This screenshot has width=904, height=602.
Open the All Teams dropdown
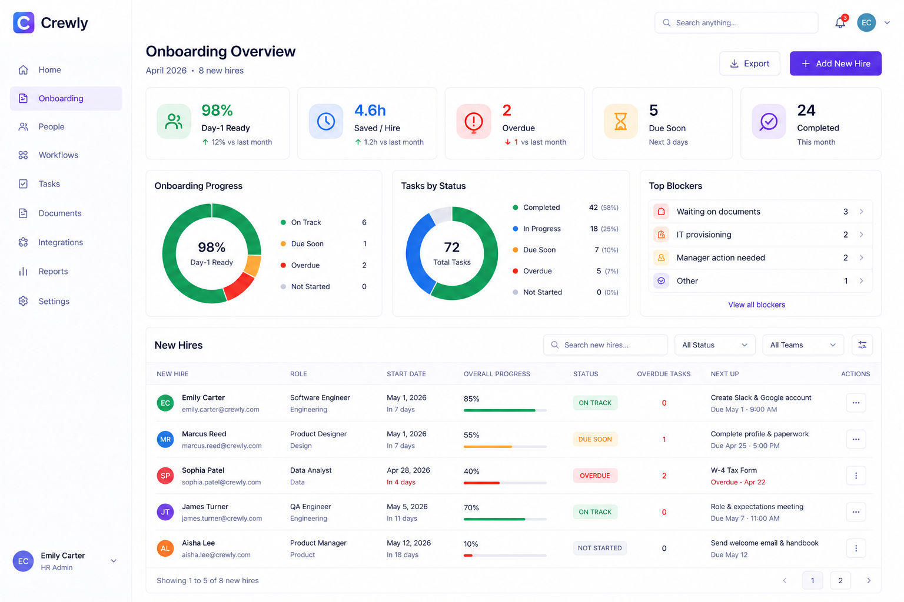[803, 345]
